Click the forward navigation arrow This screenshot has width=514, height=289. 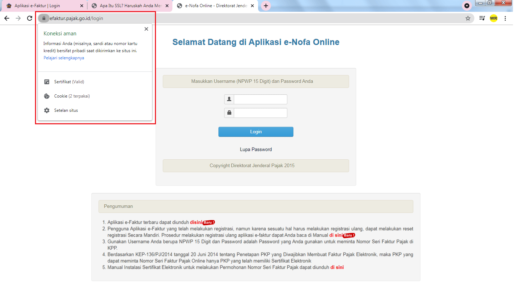pyautogui.click(x=18, y=18)
